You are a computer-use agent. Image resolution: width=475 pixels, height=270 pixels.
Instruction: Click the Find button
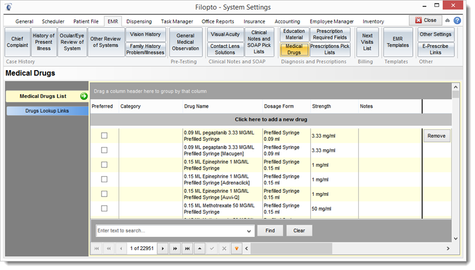click(x=270, y=231)
